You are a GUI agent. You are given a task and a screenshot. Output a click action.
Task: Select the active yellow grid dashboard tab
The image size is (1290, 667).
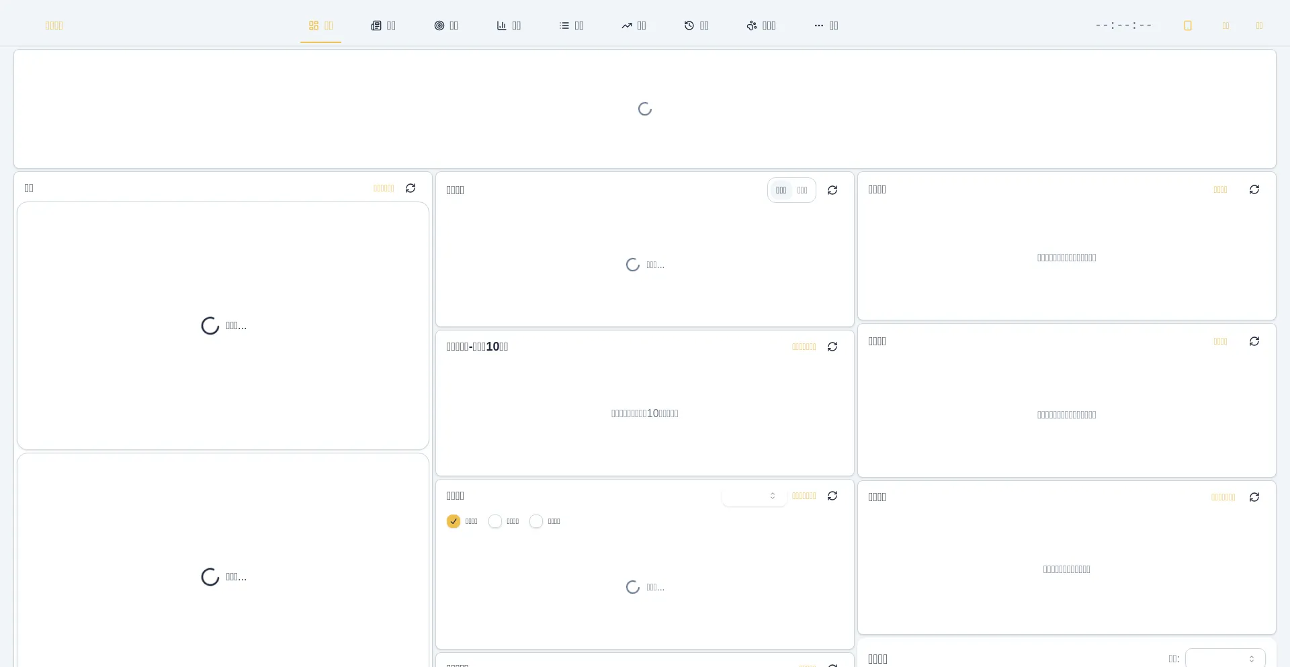click(320, 26)
